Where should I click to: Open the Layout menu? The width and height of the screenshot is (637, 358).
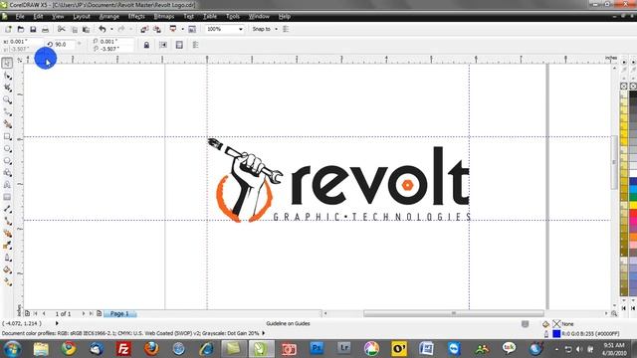pos(82,17)
